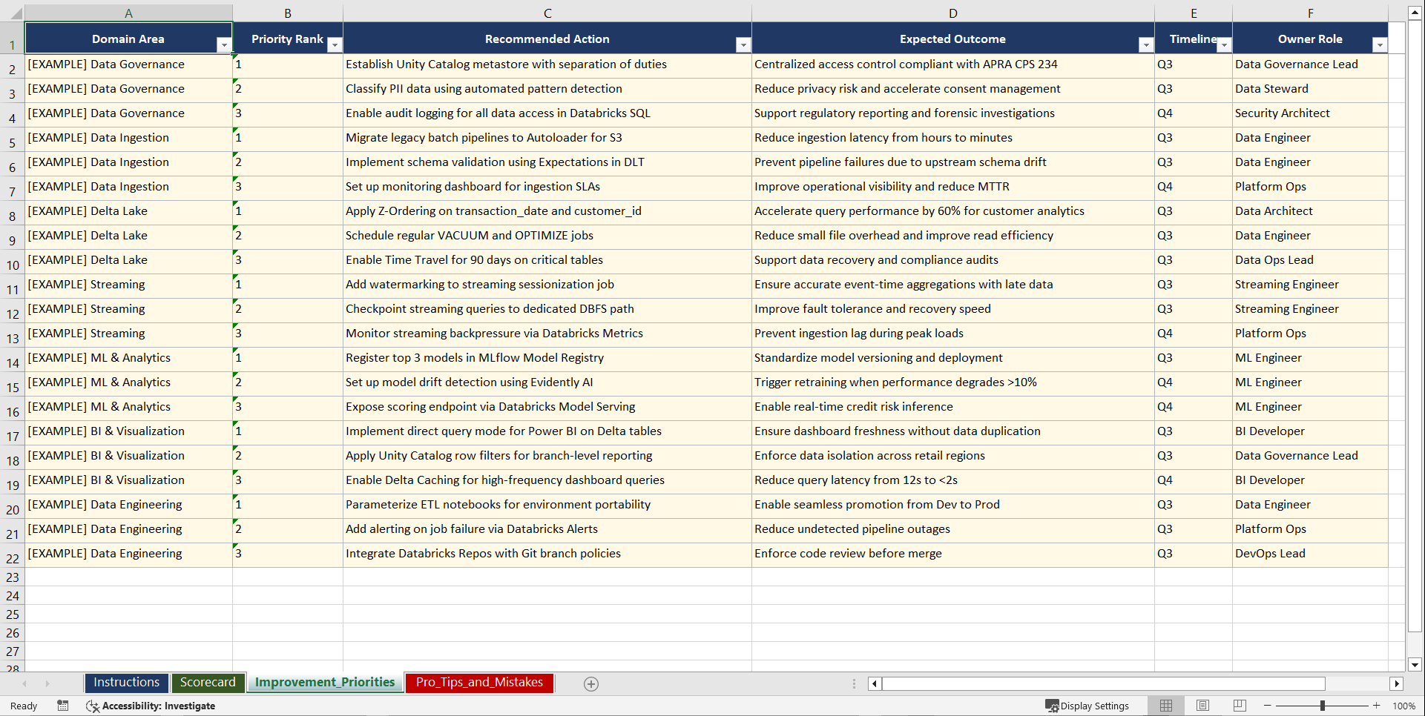Screen dimensions: 1425x716
Task: Open the Owner Role filter dropdown
Action: (x=1380, y=44)
